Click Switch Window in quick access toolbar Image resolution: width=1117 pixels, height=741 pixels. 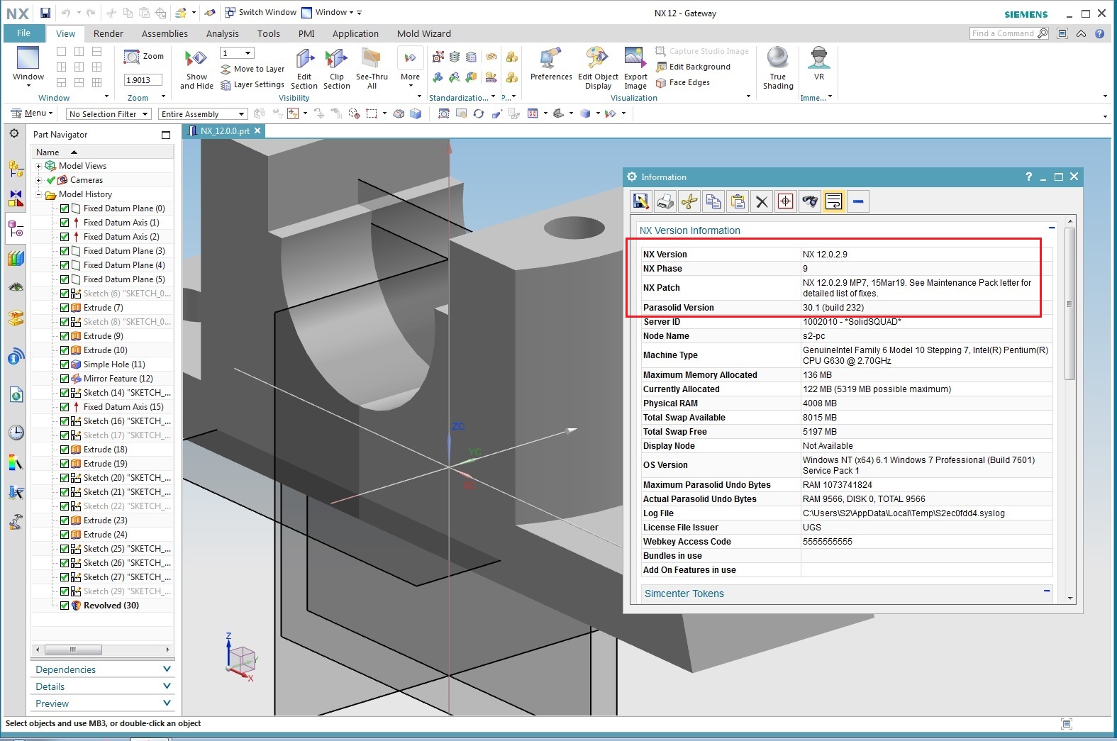(x=261, y=12)
